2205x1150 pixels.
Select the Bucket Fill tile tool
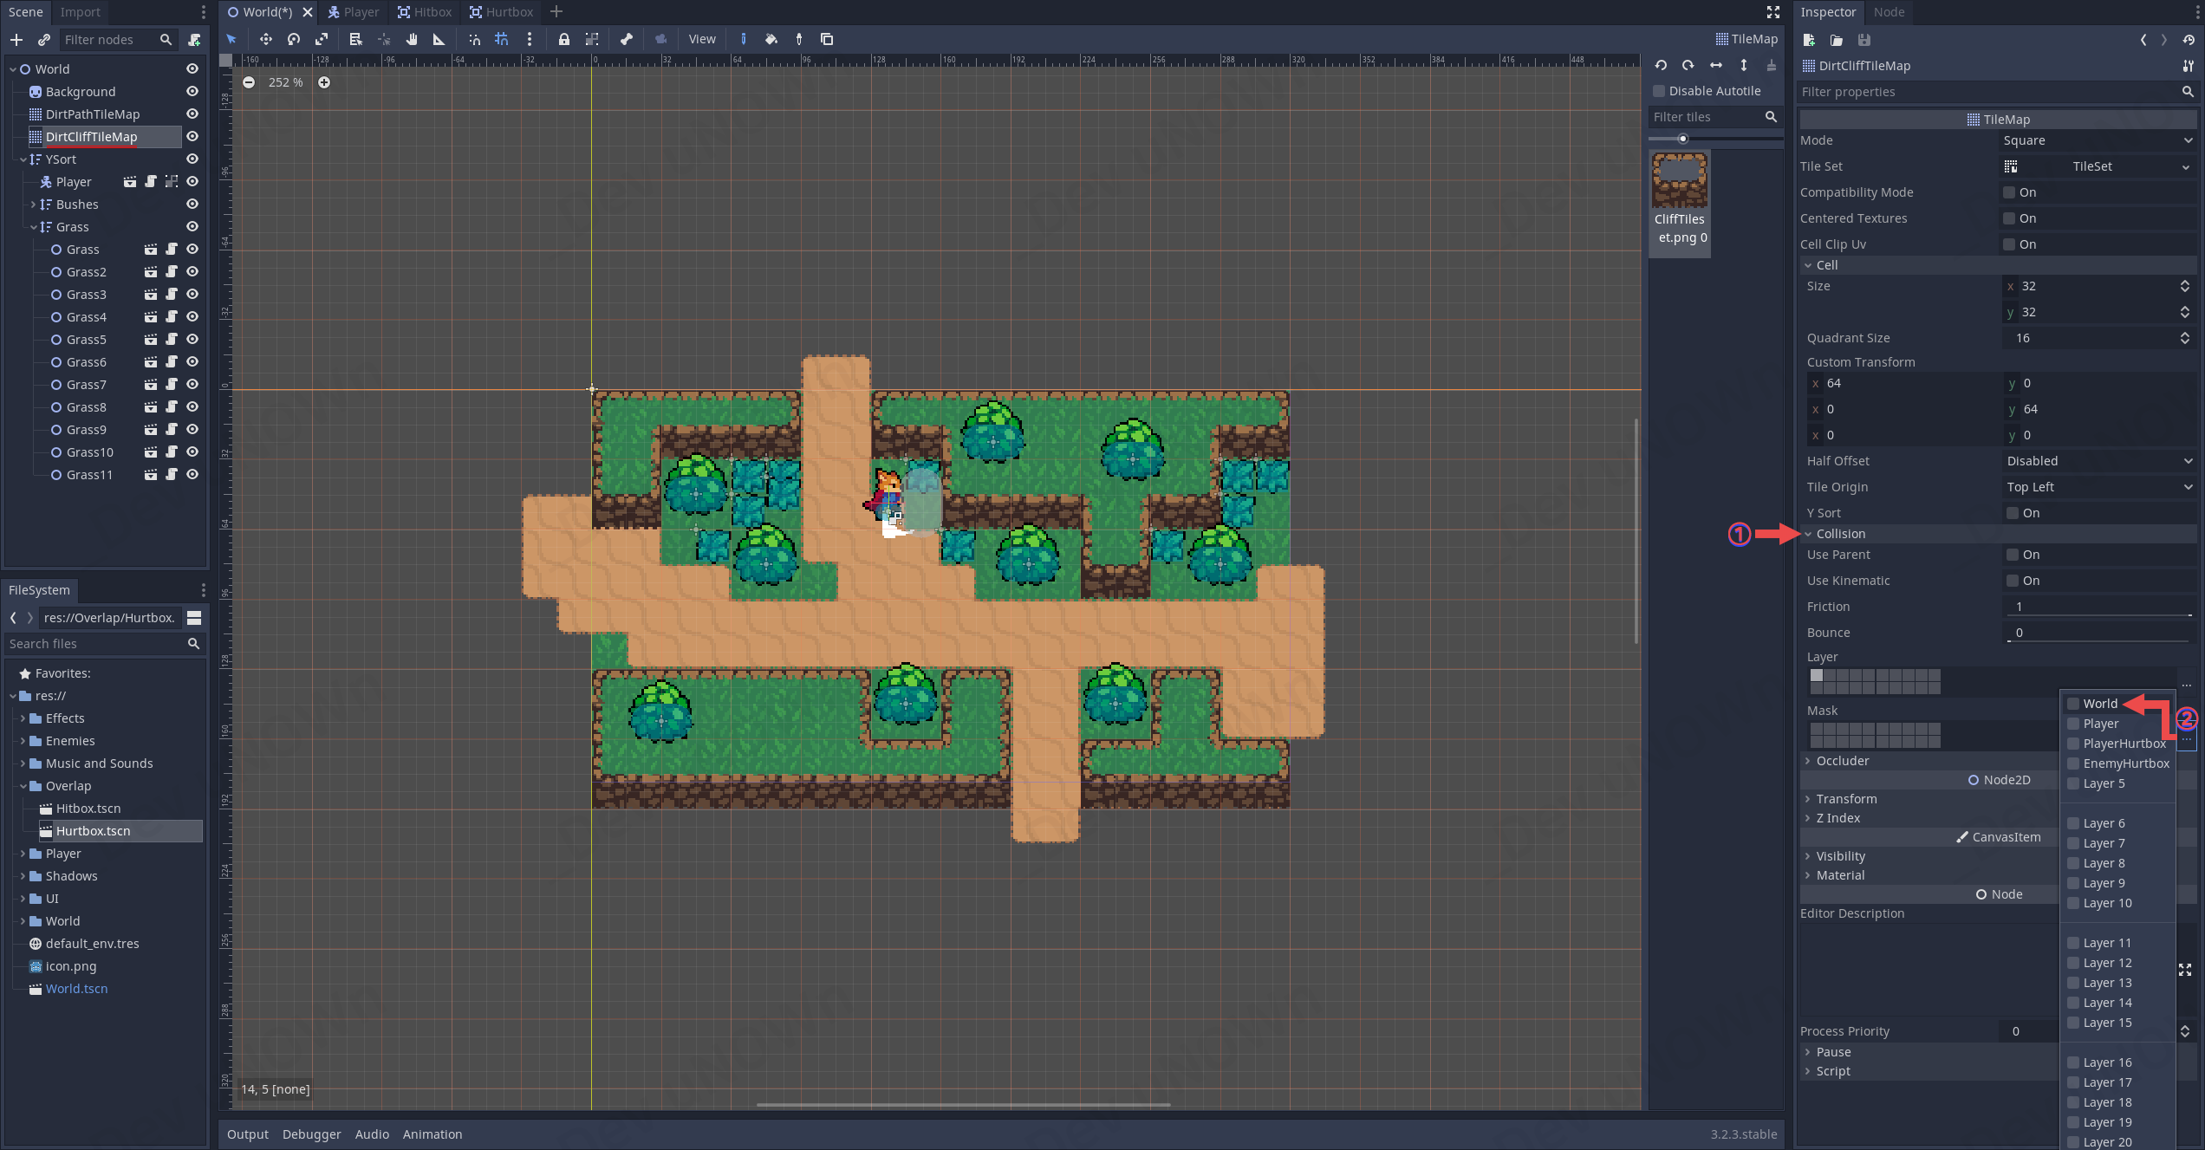click(771, 39)
